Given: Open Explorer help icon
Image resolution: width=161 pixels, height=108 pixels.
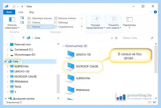Looking at the screenshot, I should click(x=155, y=12).
